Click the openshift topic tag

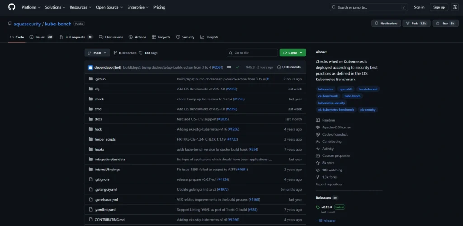[x=346, y=89]
